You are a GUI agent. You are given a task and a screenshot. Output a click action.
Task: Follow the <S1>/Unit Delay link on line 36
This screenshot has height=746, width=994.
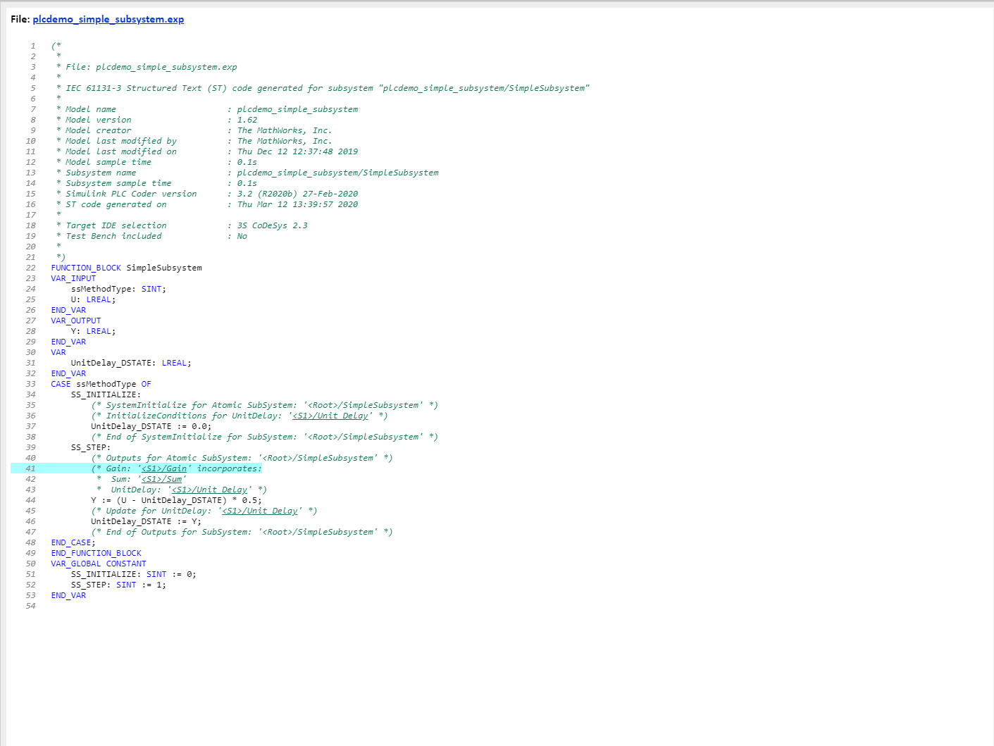click(x=330, y=416)
